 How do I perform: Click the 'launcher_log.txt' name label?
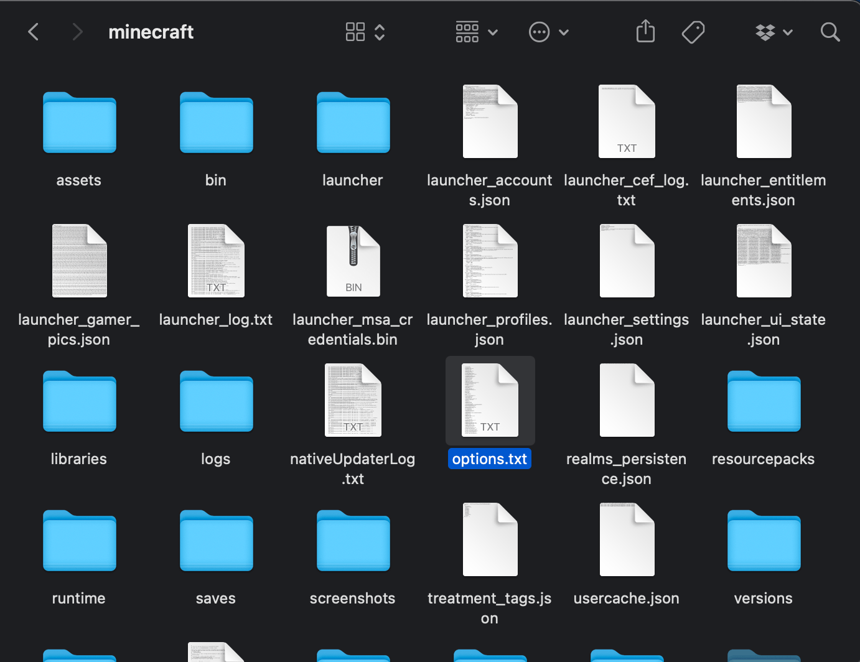(216, 319)
